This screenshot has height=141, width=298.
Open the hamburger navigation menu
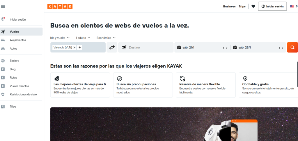tap(3, 6)
